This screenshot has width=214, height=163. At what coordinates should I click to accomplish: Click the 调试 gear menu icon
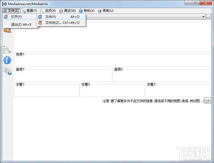(61, 11)
